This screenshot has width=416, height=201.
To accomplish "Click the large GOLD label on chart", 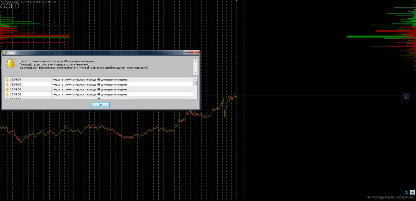I will (10, 6).
